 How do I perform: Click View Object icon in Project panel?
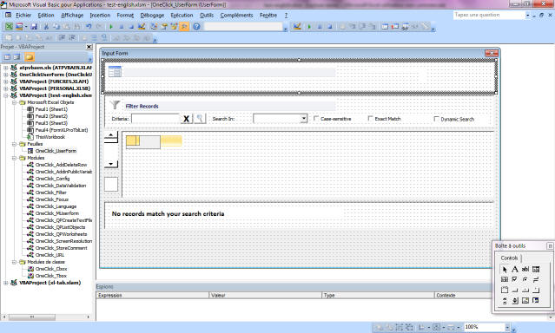tap(17, 57)
